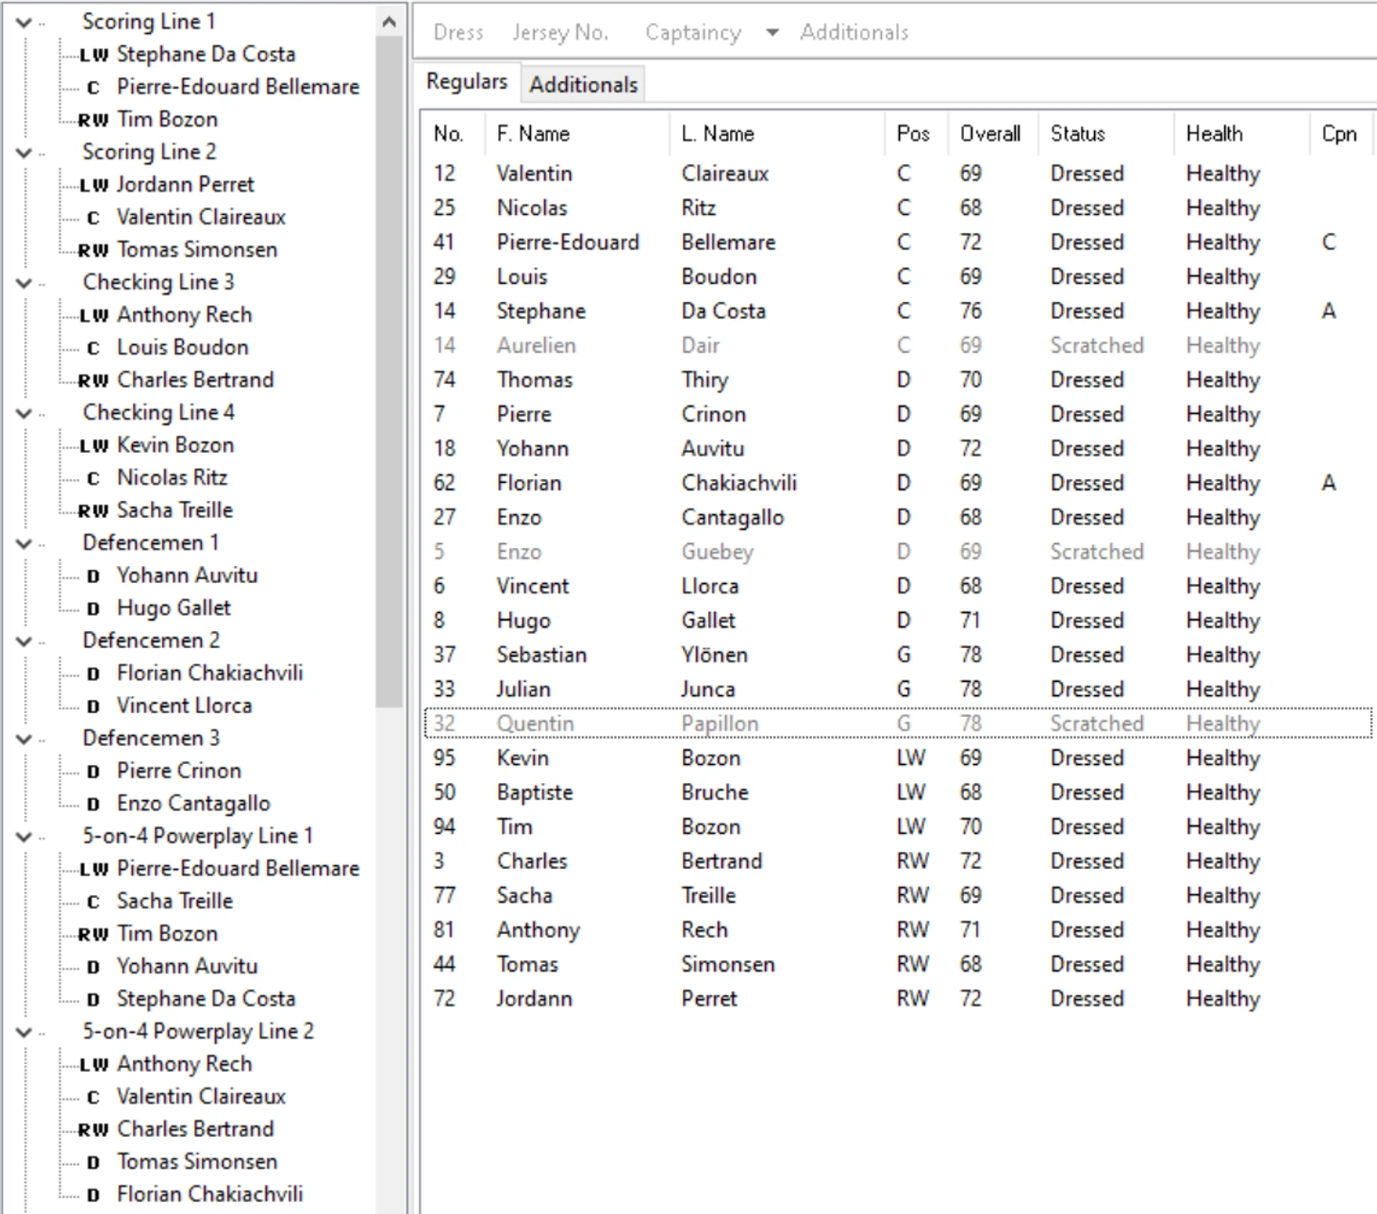
Task: Click the scroll up arrow in lines panel
Action: point(389,22)
